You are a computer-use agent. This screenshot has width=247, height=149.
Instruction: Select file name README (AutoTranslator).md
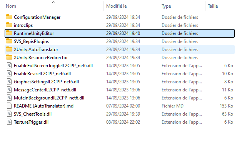coord(43,106)
